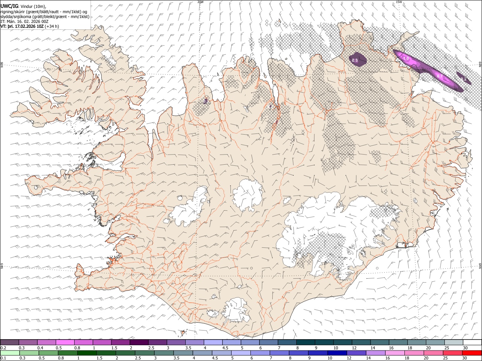This screenshot has height=361, width=482.
Task: Pick bottom-row deep blue swatch starting at 10
Action: pyautogui.click(x=337, y=353)
